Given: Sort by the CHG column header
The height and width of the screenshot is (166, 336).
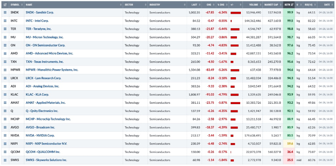Looking at the screenshot, I should click(x=209, y=5).
